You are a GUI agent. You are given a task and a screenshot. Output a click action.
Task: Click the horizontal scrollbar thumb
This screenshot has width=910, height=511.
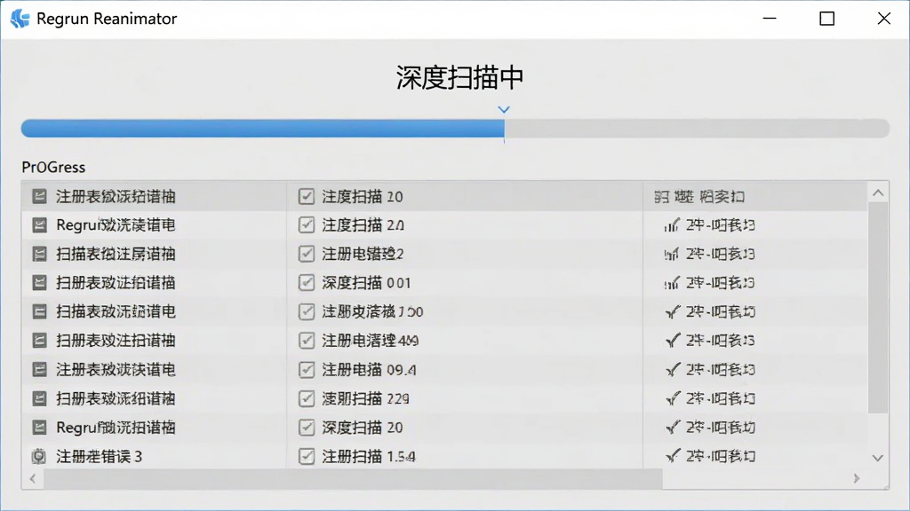(x=353, y=478)
